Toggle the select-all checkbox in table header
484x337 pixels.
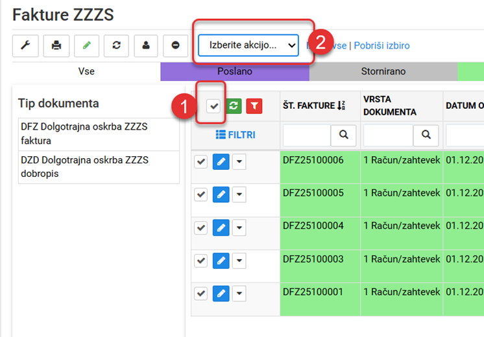click(x=213, y=106)
